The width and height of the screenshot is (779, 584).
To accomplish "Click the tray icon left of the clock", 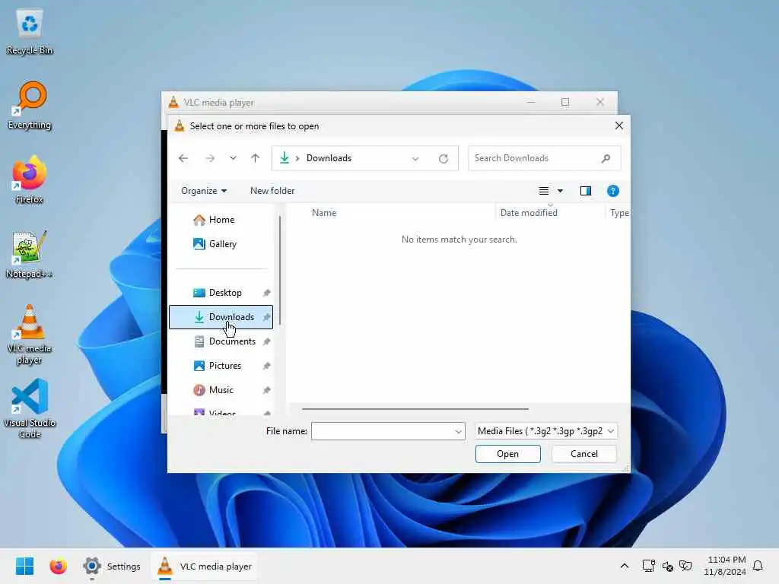I will [x=685, y=566].
